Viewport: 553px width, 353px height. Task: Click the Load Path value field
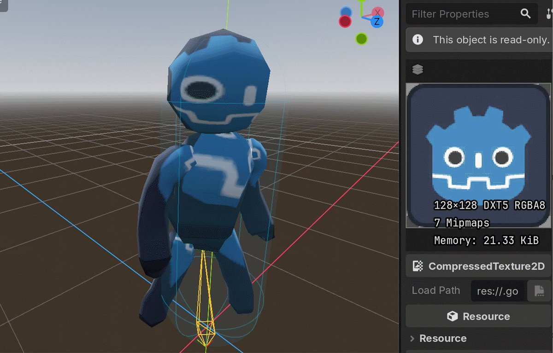tap(498, 291)
